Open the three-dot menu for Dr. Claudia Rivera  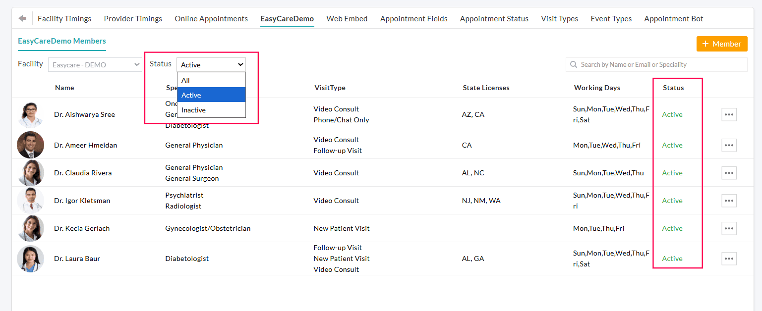[729, 173]
